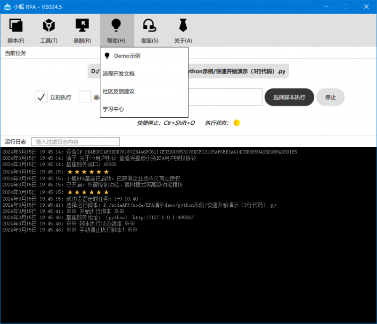Tick the empty checkbox next to 立刻执行
The height and width of the screenshot is (324, 377).
point(85,97)
